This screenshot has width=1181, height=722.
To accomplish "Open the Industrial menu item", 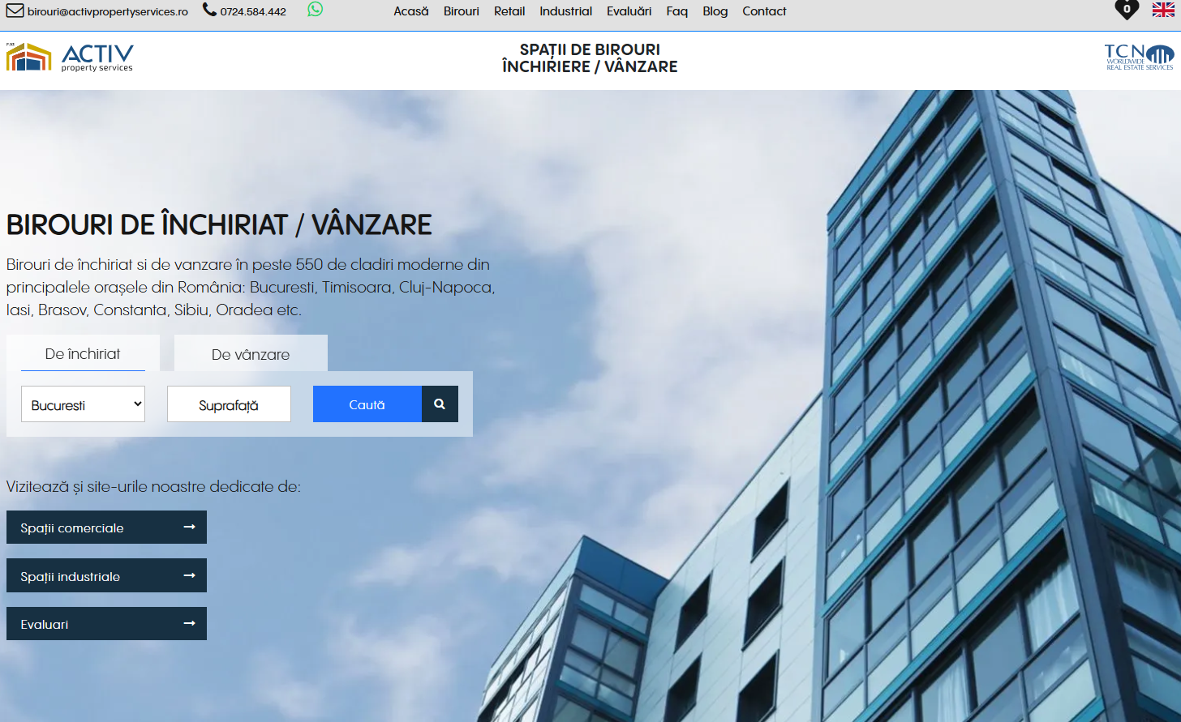I will click(565, 11).
